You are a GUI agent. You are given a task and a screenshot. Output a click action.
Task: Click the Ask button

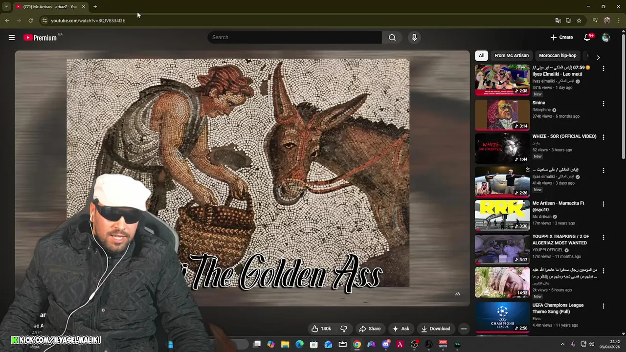(401, 329)
